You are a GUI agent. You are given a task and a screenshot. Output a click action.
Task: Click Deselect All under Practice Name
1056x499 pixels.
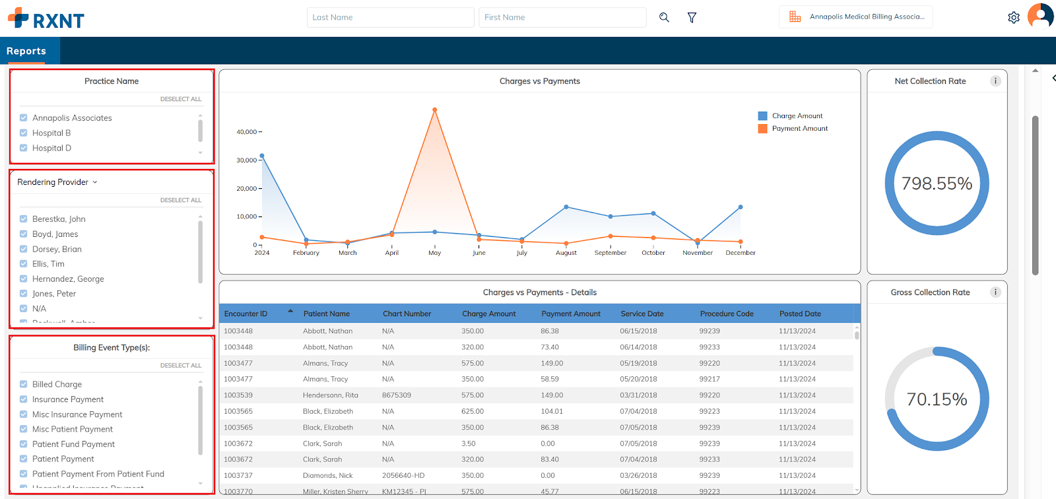[x=180, y=99]
